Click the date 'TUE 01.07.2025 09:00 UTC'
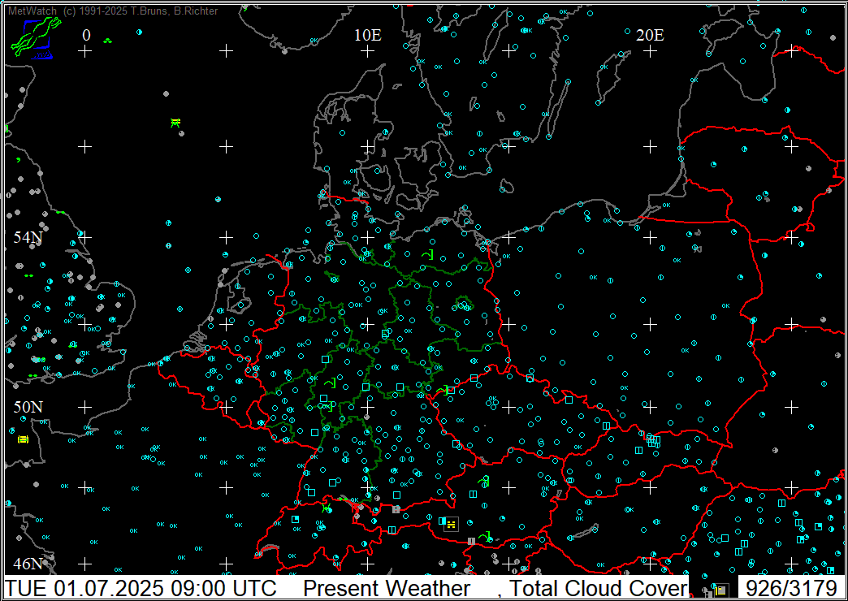Image resolution: width=848 pixels, height=601 pixels. pyautogui.click(x=141, y=589)
